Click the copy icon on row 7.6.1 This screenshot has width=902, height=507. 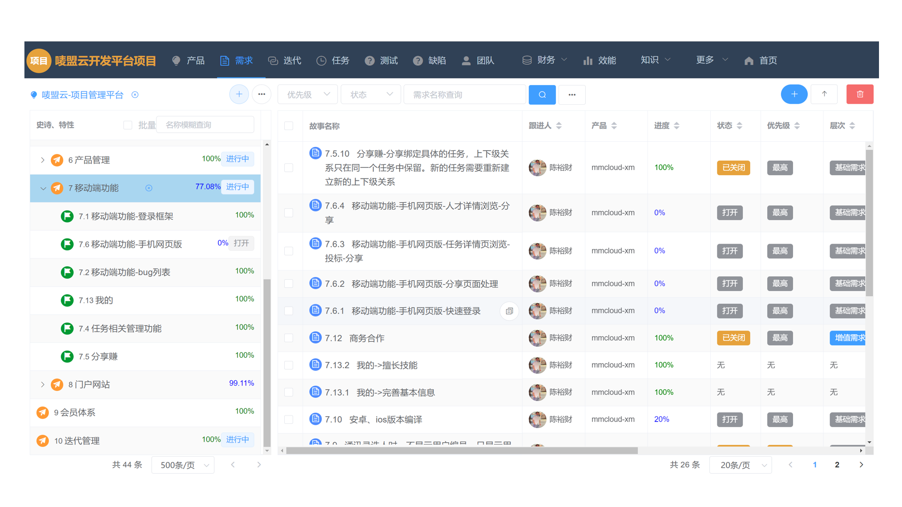click(509, 311)
